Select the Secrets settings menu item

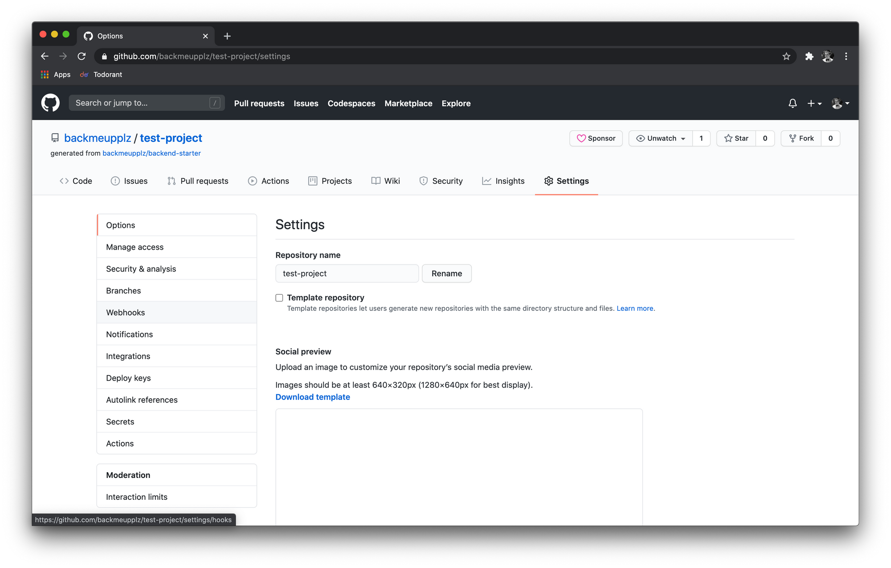(120, 422)
